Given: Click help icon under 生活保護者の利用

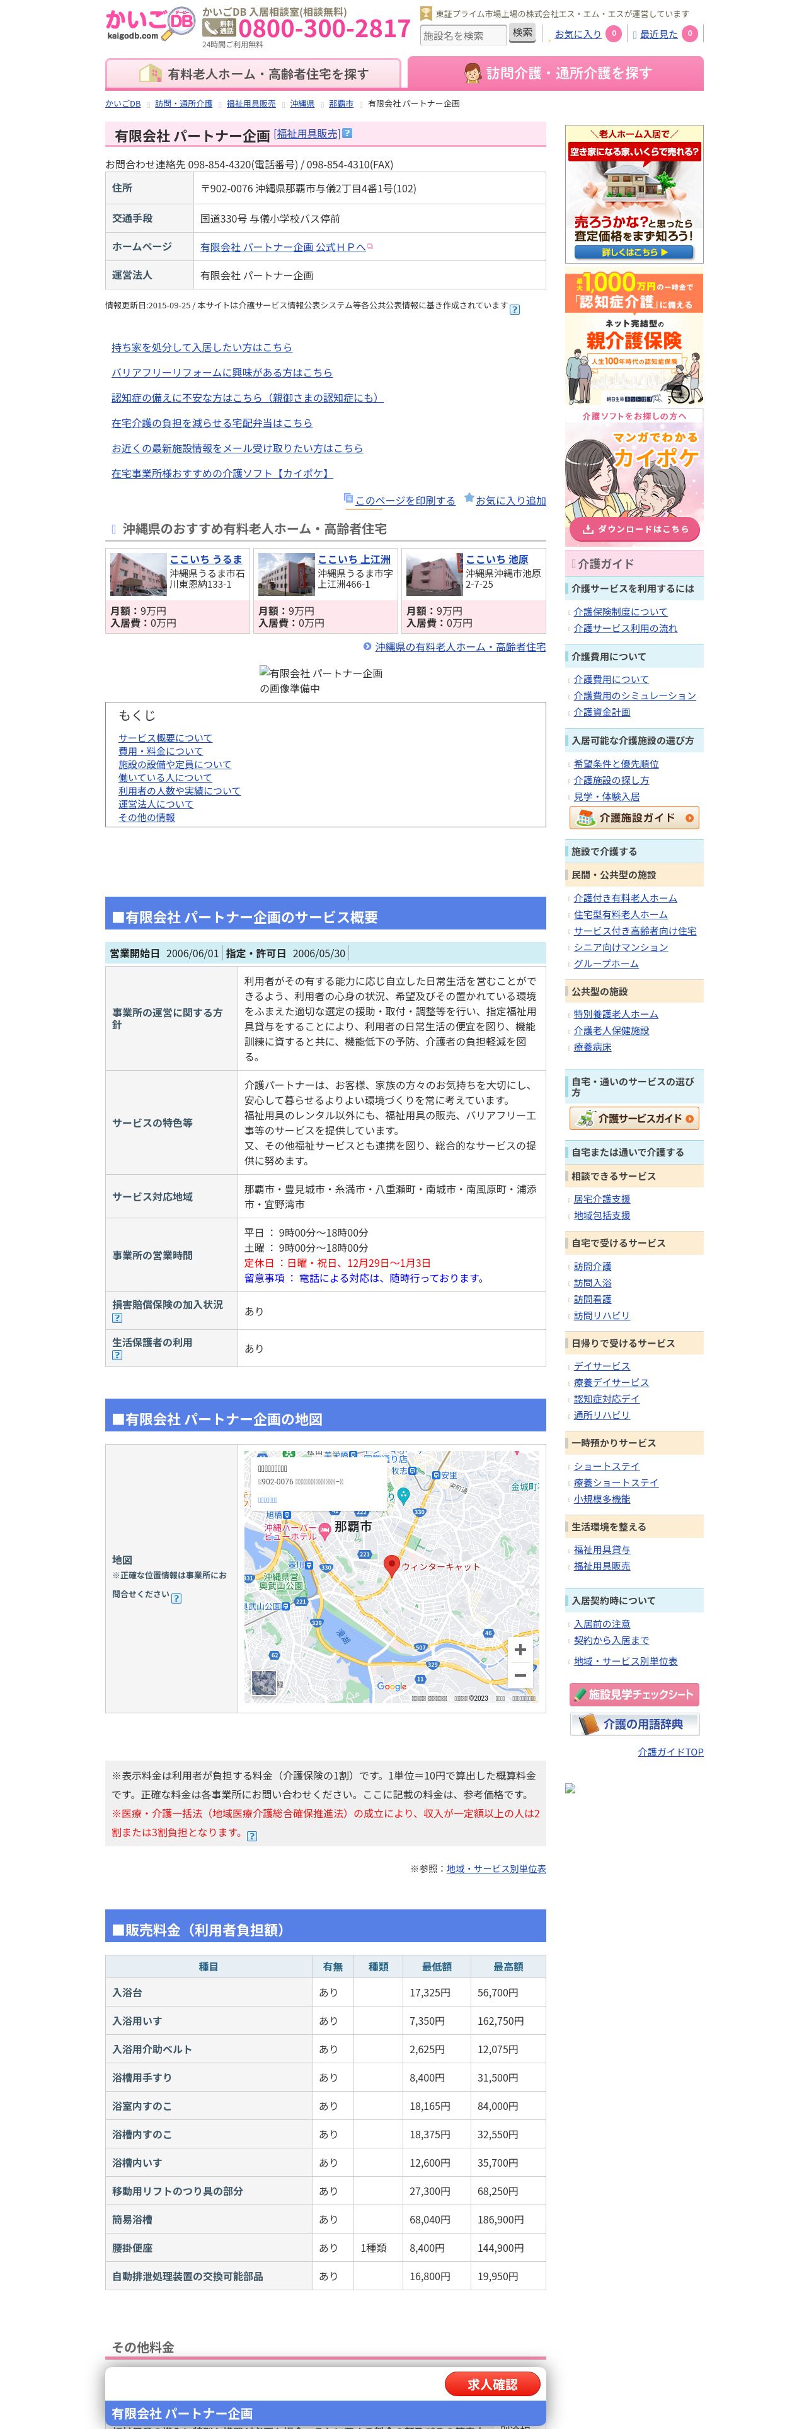Looking at the screenshot, I should pos(117,1355).
